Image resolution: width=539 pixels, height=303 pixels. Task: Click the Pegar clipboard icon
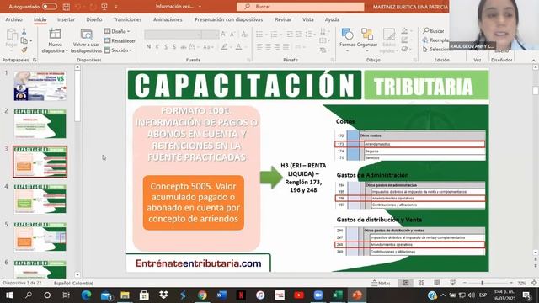(12, 35)
